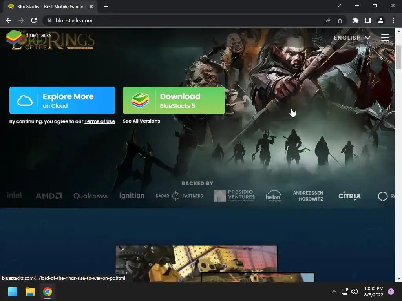Click the Andreessen Horowitz logo
Viewport: 402px width, 301px height.
point(308,196)
